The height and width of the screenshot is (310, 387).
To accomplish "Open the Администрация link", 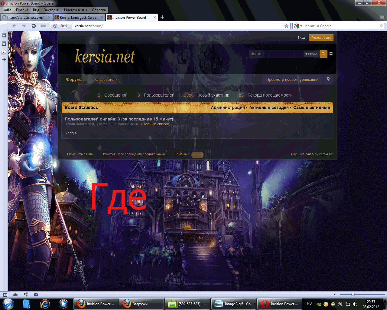I will (228, 107).
